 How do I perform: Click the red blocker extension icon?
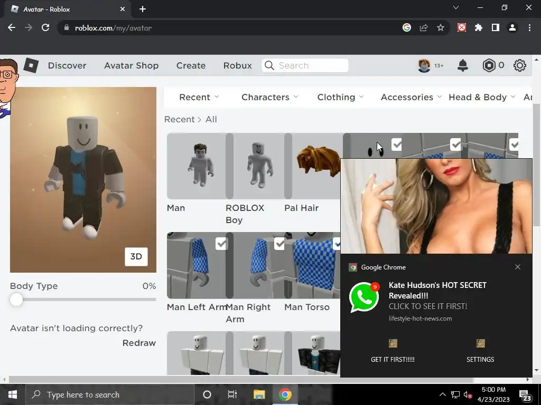click(x=462, y=27)
